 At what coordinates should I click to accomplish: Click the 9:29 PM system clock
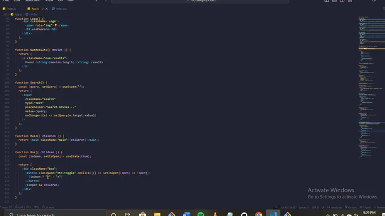pos(369,213)
